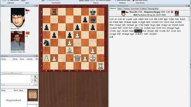Click Jiri Nun's photo in Players panel
Viewport: 191px width, 107px height.
coord(18,18)
